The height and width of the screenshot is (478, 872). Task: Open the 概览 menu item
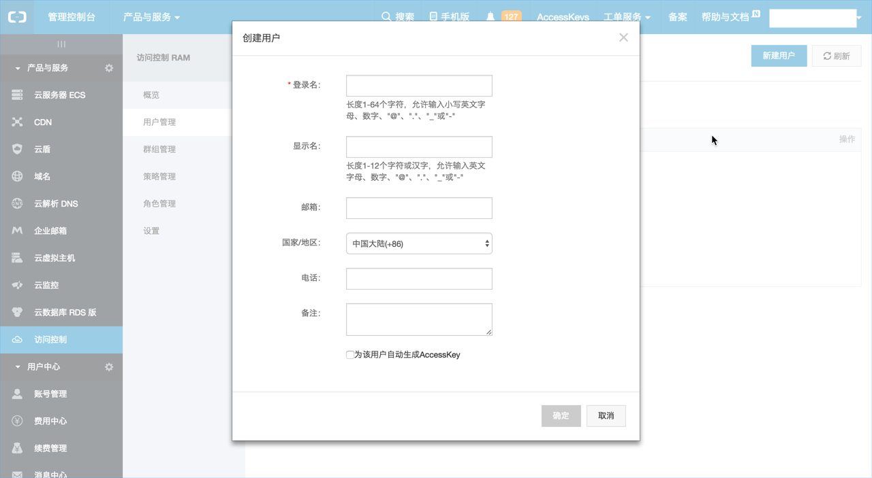[151, 95]
